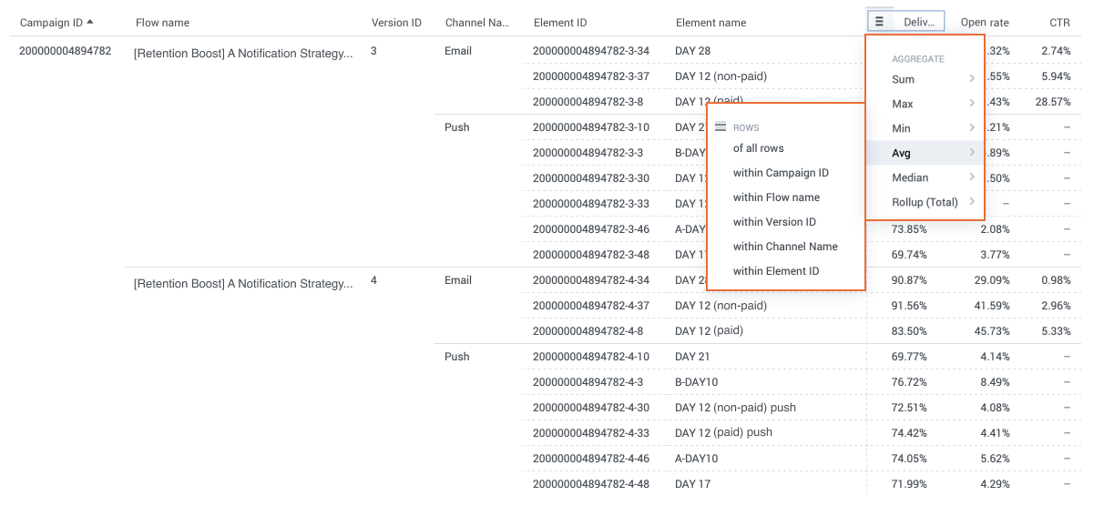This screenshot has height=526, width=1114.
Task: Expand the Sum submenu arrow
Action: point(972,79)
